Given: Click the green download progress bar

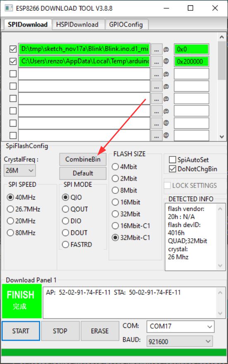Looking at the screenshot, I should point(114,352).
